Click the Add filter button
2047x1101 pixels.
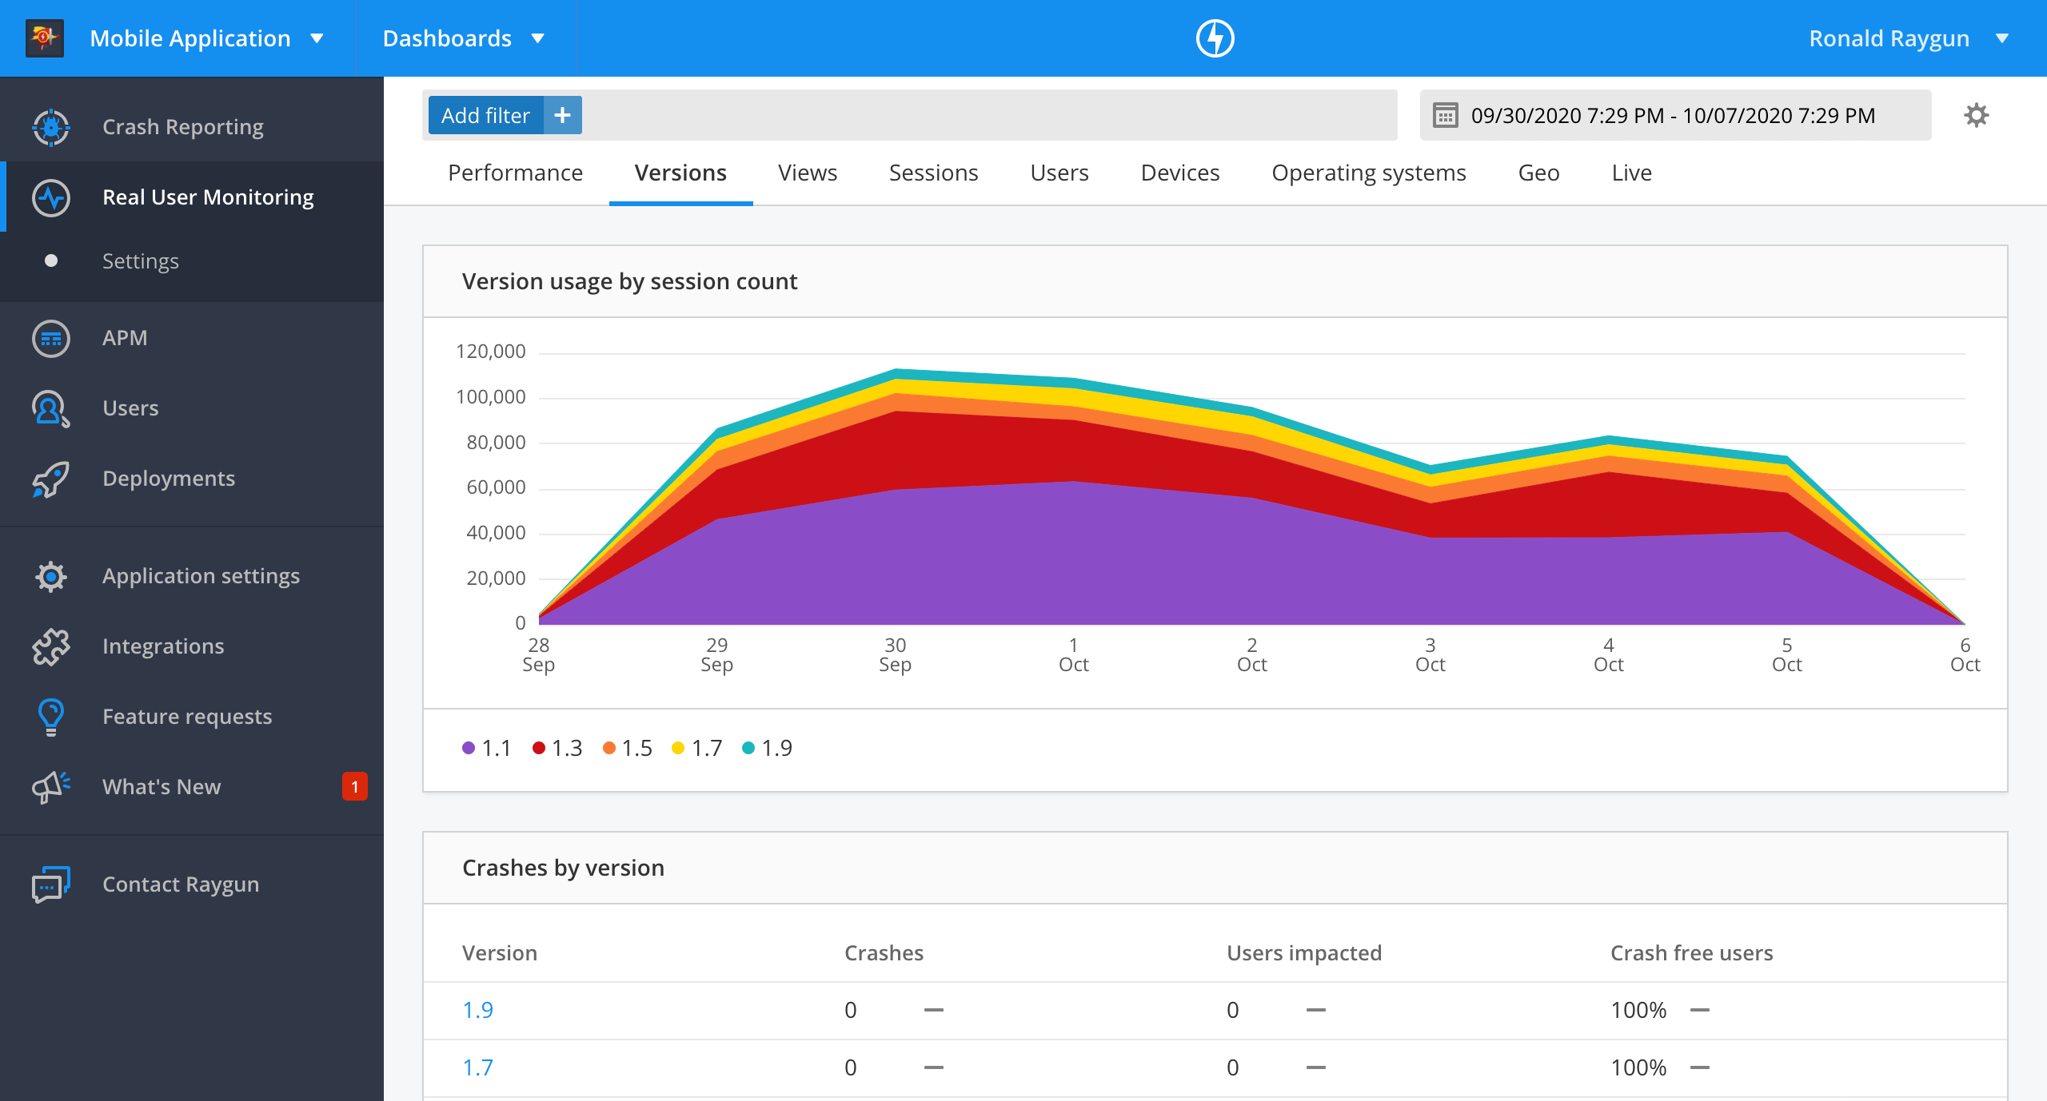click(486, 116)
